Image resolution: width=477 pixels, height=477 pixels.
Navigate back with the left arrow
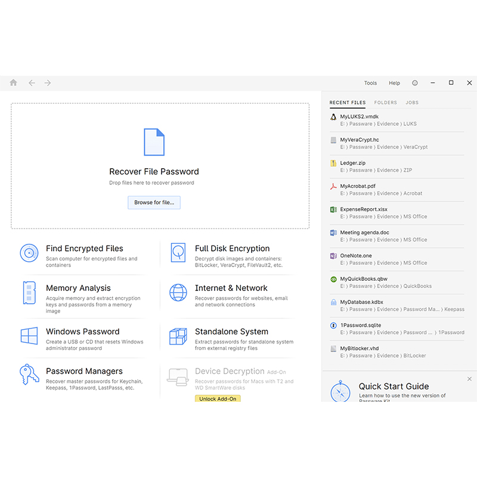pyautogui.click(x=32, y=83)
